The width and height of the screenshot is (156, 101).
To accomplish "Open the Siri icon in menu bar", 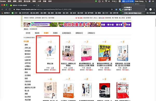I will pos(150,1).
